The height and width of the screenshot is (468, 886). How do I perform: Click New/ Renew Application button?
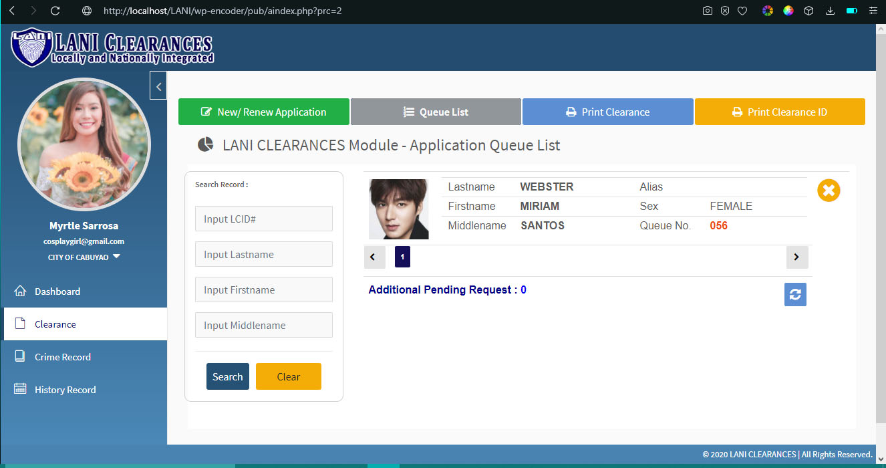tap(264, 112)
